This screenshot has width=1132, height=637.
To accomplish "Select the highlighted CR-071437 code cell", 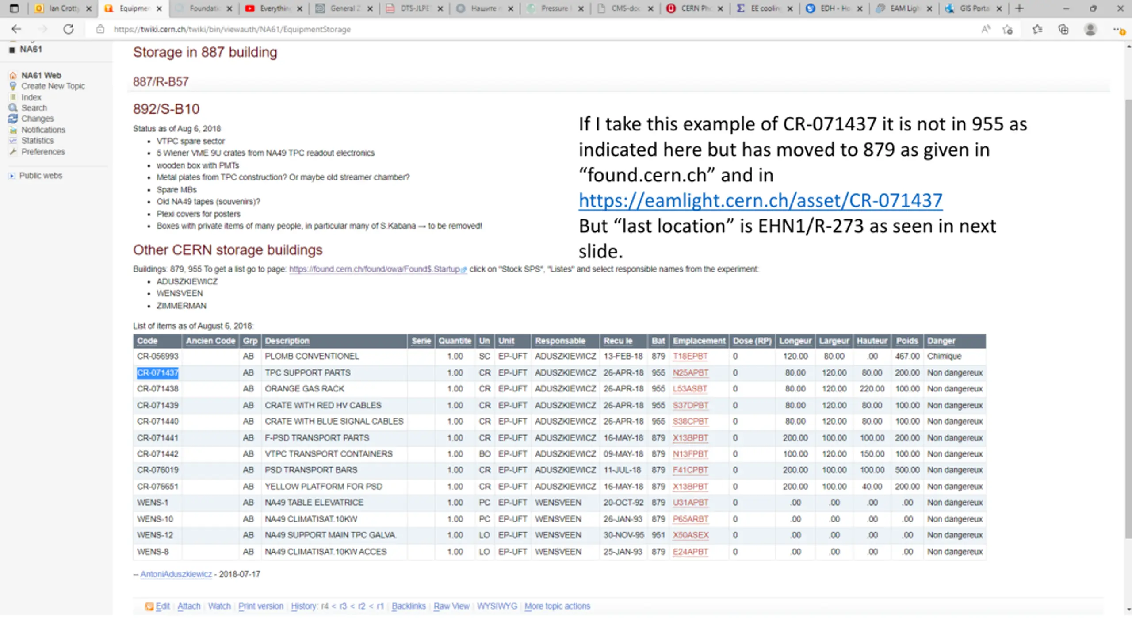I will coord(157,373).
